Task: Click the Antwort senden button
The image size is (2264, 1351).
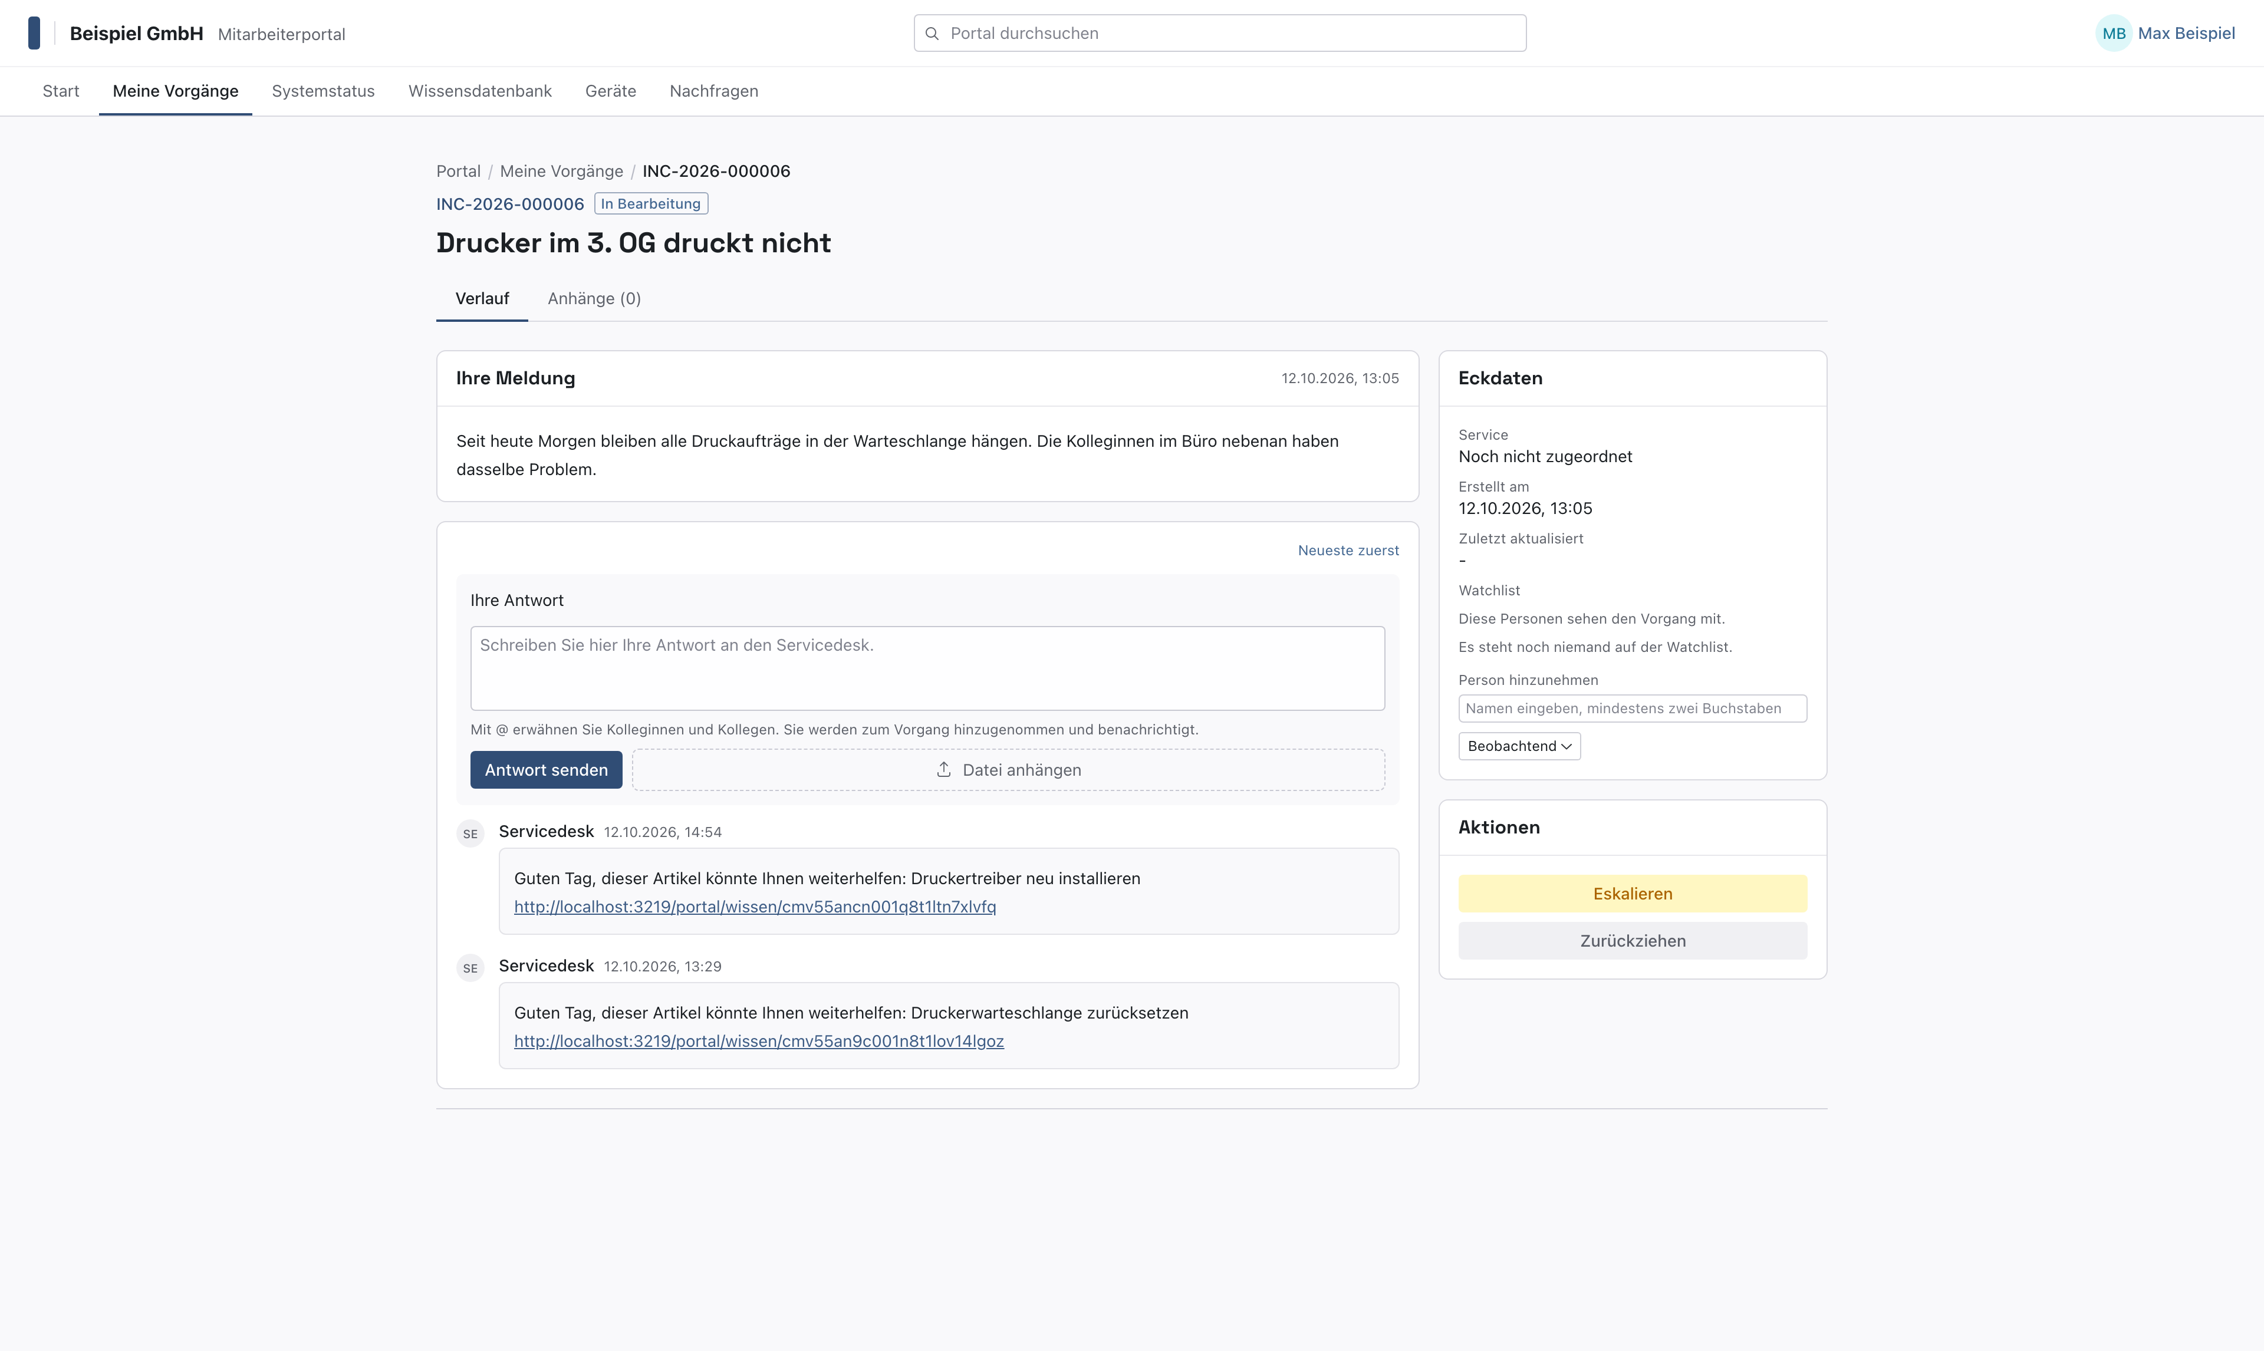Action: pyautogui.click(x=546, y=769)
